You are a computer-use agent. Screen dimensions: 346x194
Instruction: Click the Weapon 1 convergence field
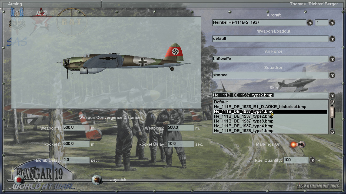pos(76,128)
